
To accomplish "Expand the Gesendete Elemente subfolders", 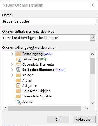I will pyautogui.click(x=12, y=65).
